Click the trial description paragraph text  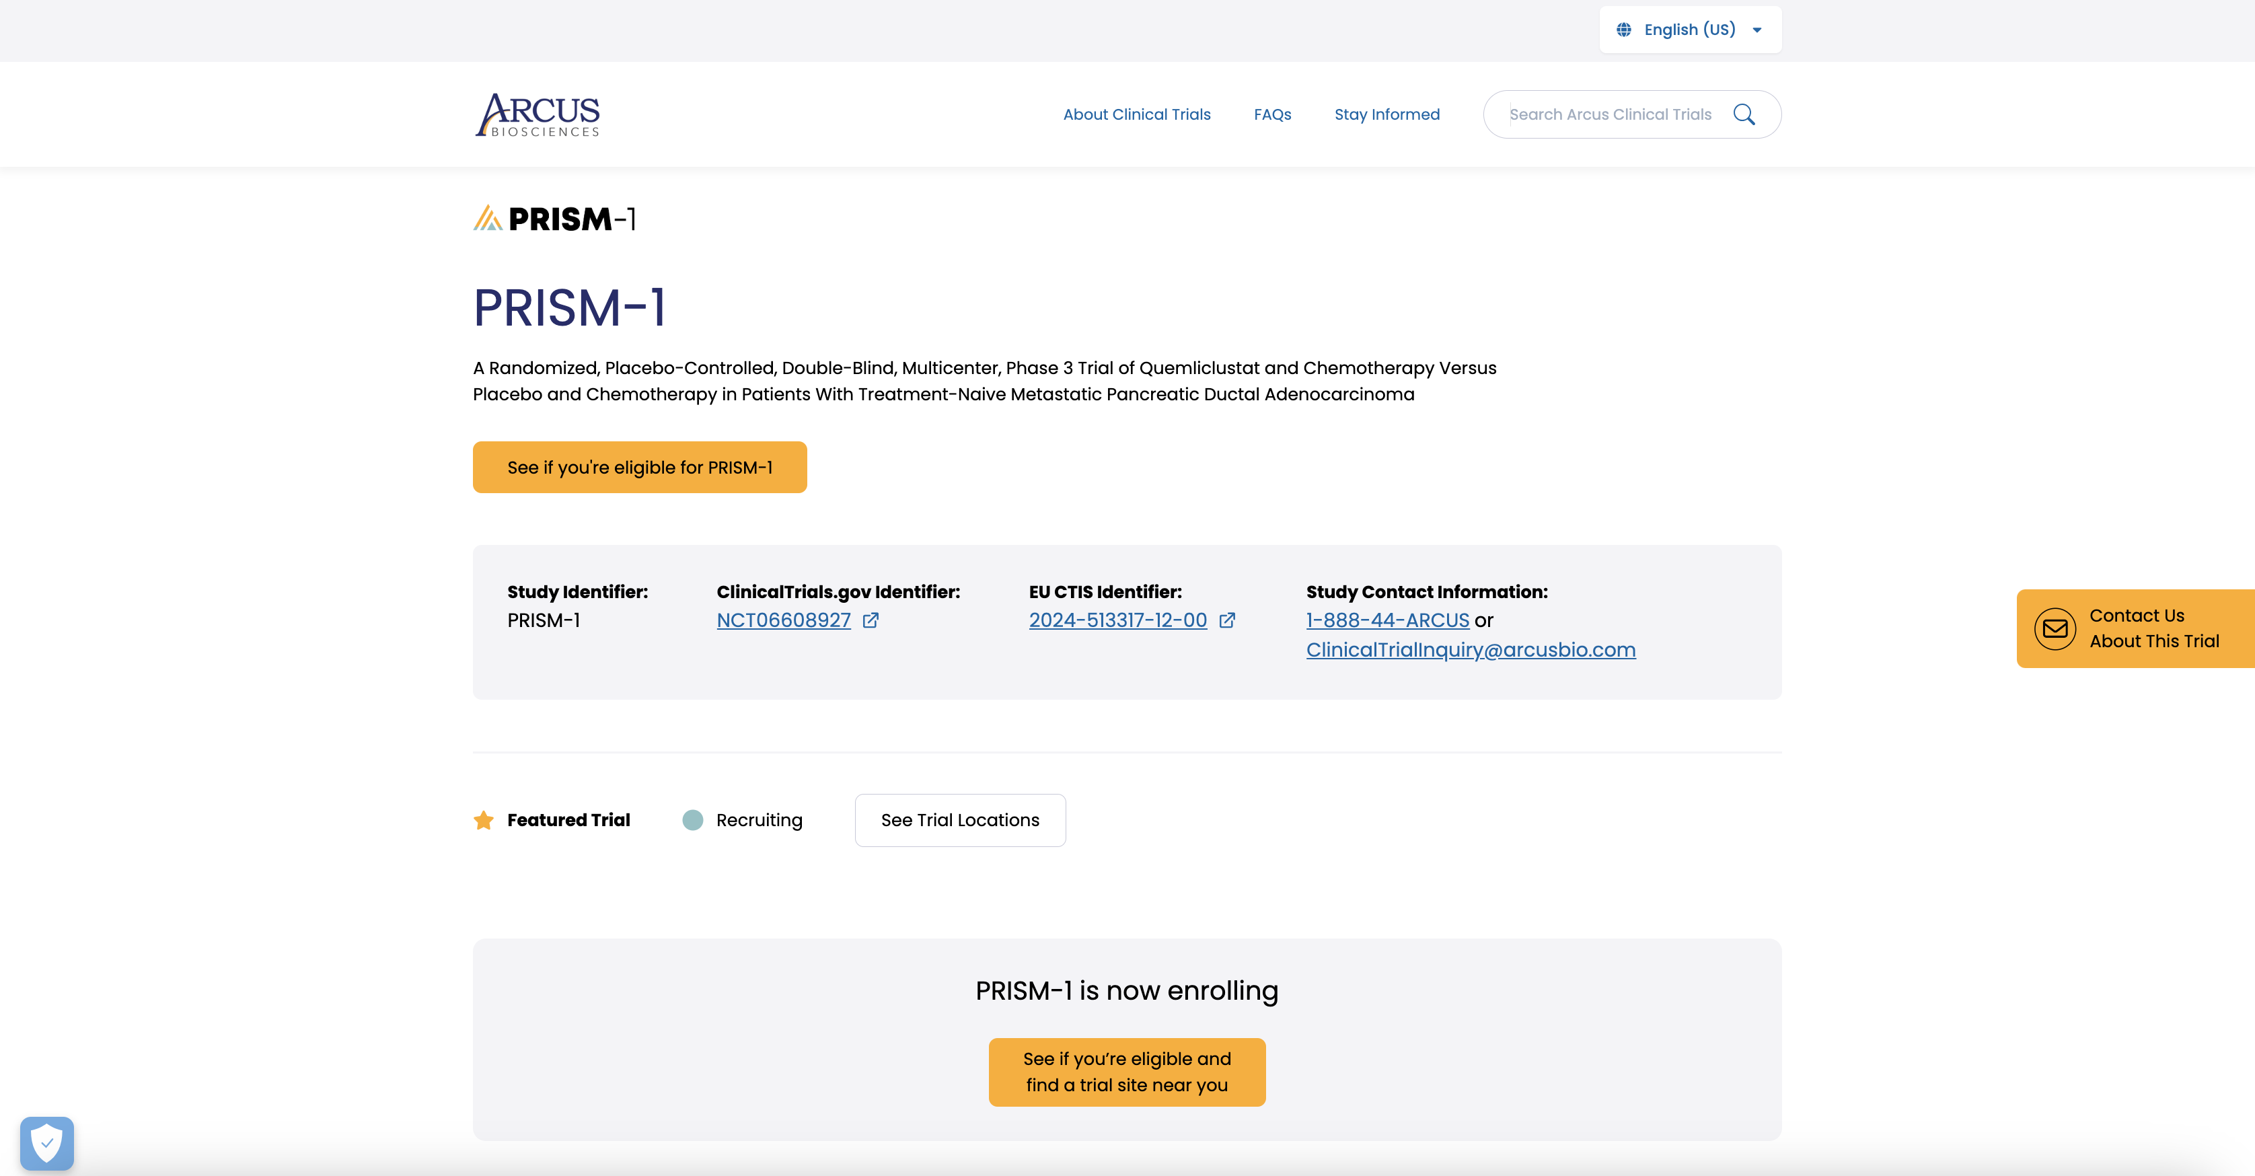(985, 381)
